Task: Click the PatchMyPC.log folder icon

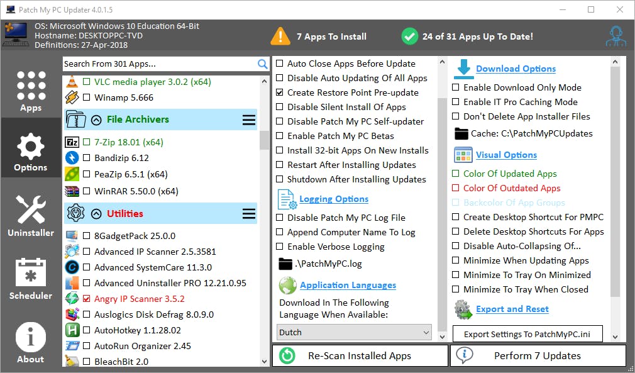Action: pyautogui.click(x=285, y=264)
